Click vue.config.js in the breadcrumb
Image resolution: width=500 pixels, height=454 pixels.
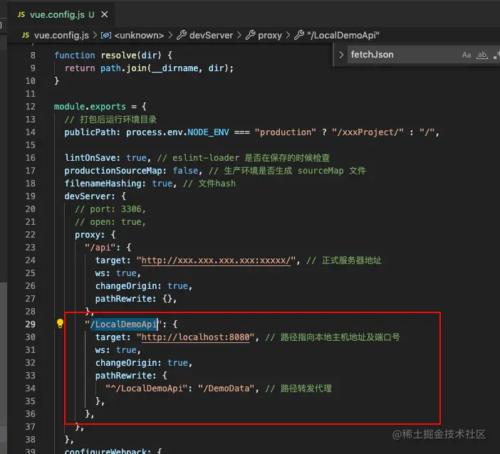tap(61, 35)
